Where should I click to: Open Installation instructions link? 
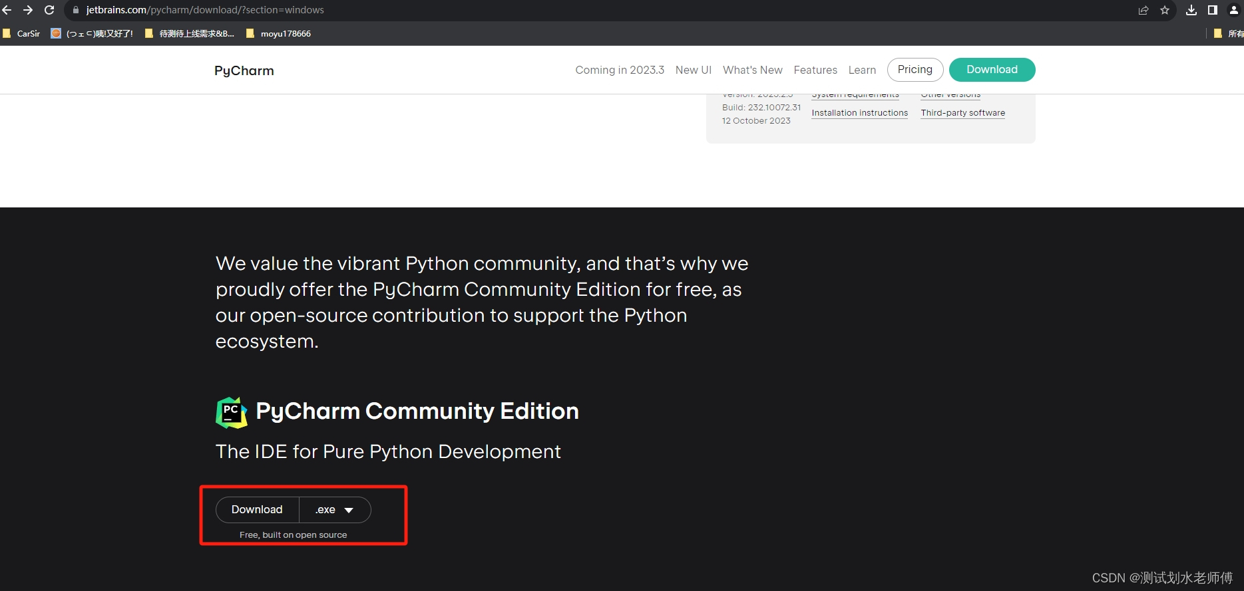pos(859,113)
